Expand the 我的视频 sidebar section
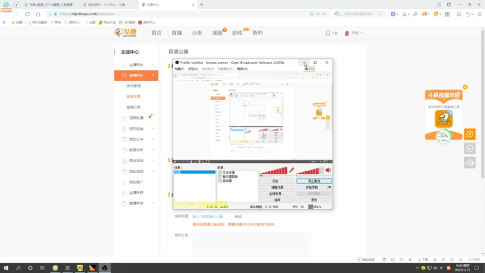485x273 pixels. click(153, 171)
